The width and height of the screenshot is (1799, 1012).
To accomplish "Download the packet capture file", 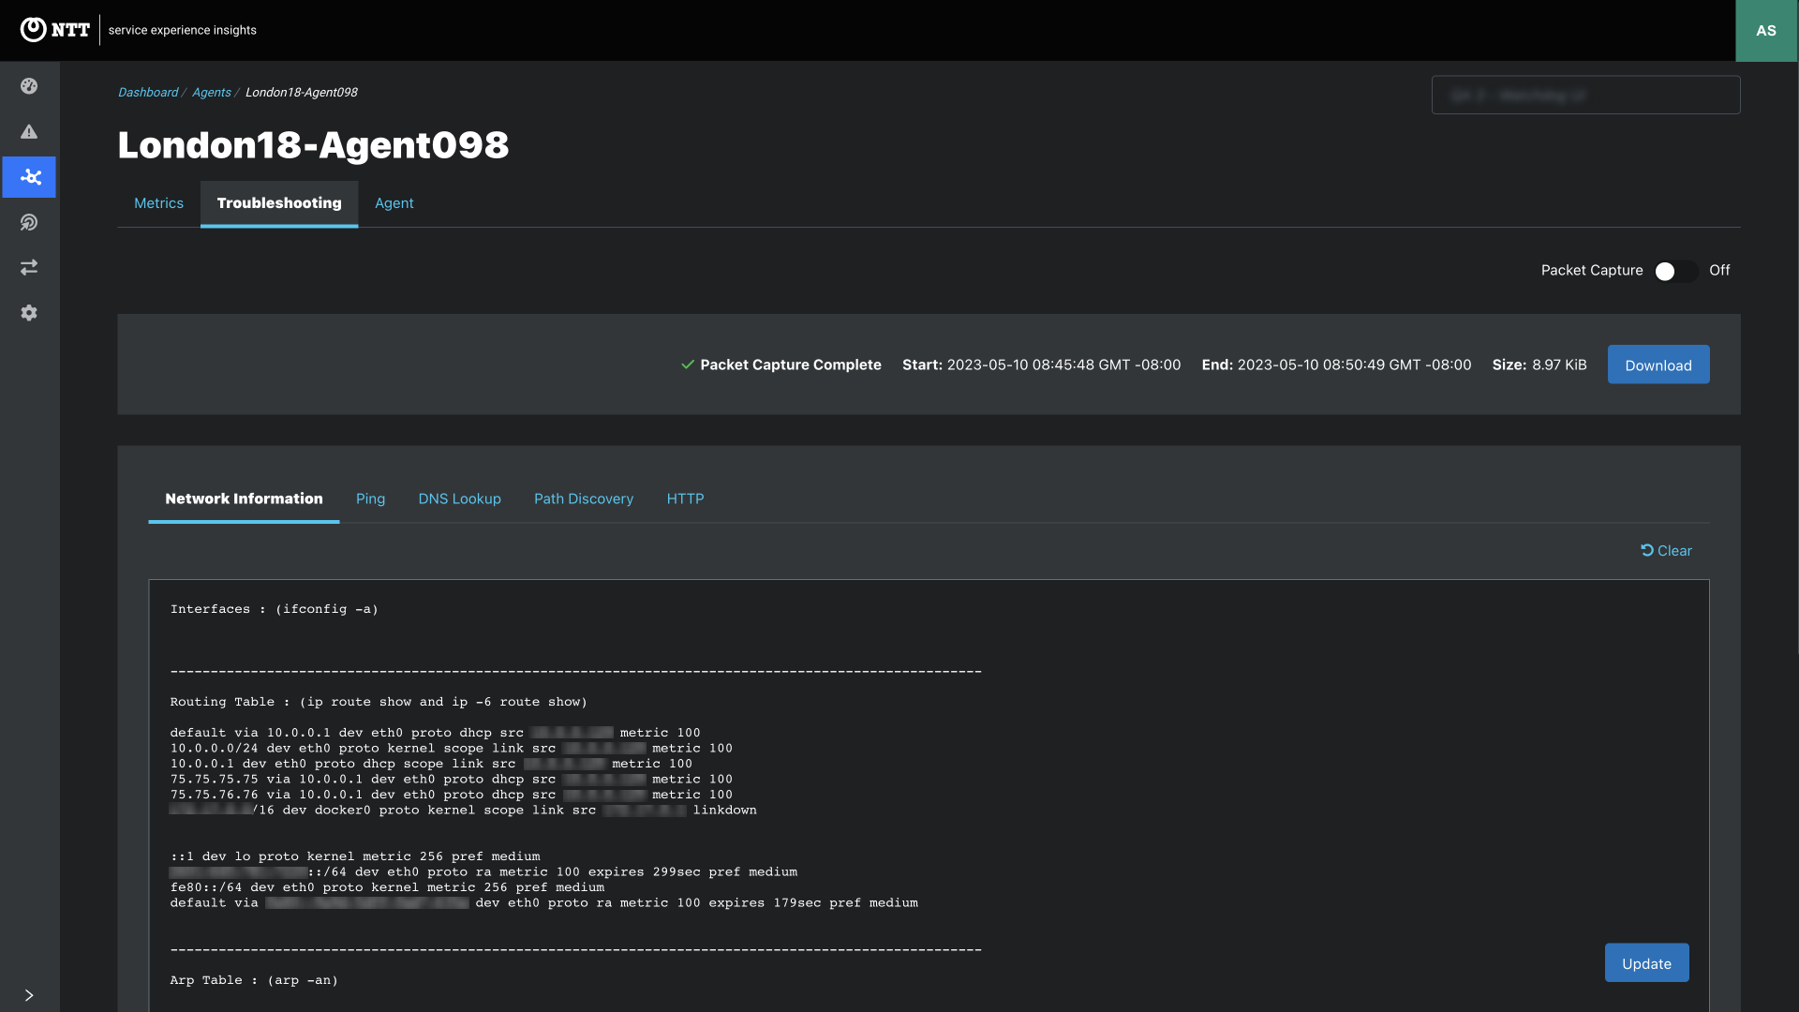I will pos(1658,365).
